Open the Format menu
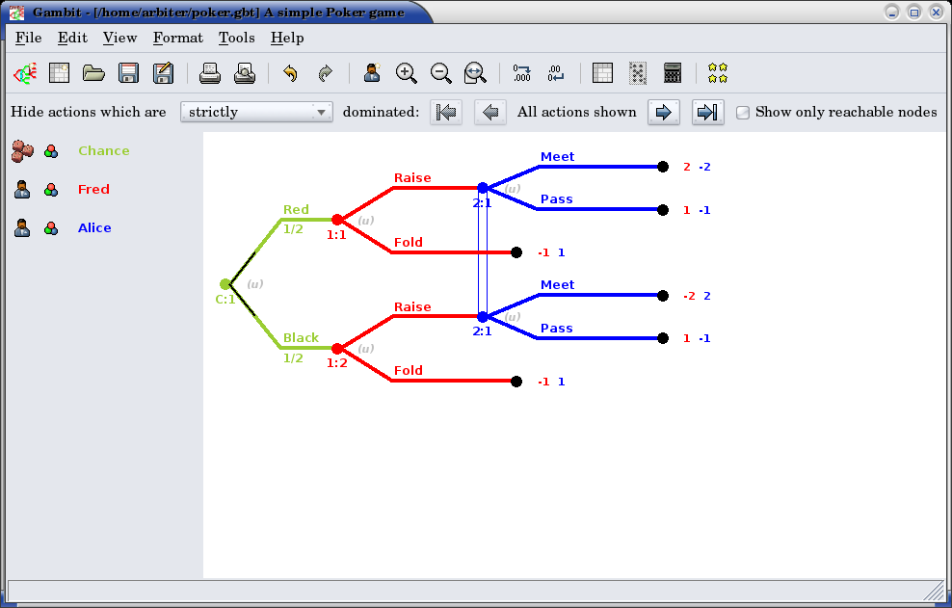This screenshot has width=952, height=608. click(x=177, y=38)
